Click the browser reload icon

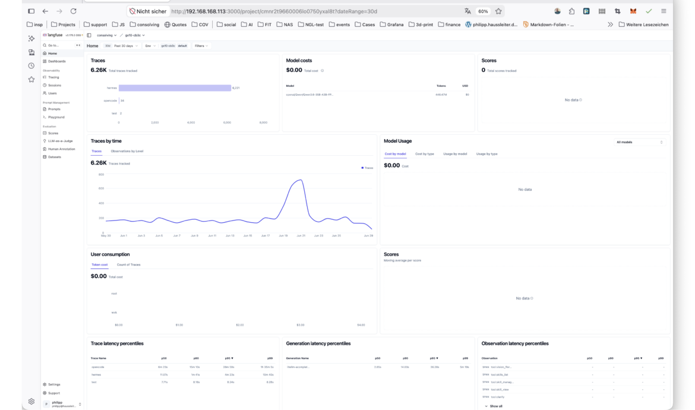point(73,11)
